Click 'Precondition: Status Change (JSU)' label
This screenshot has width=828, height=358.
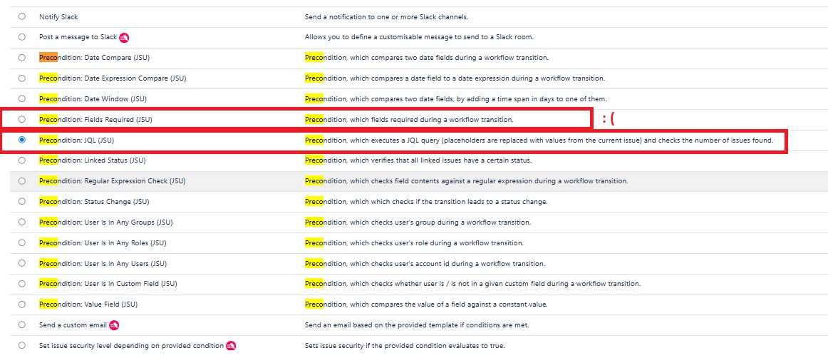(94, 202)
